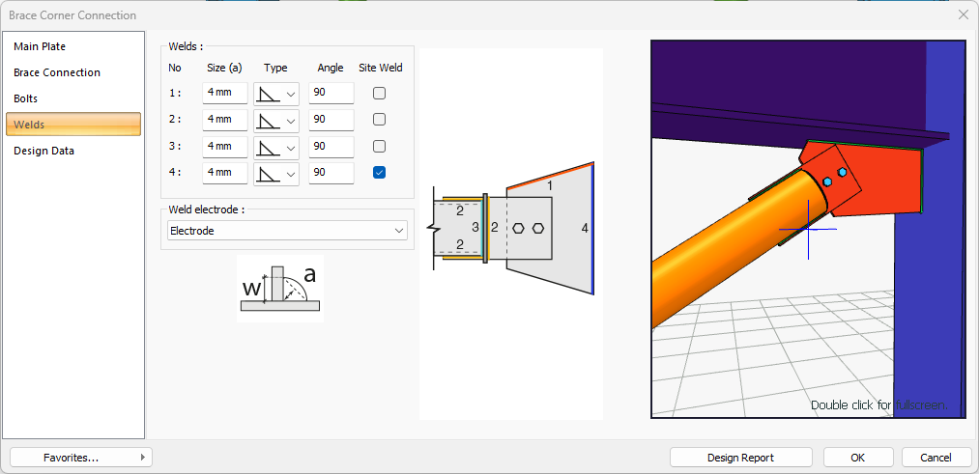Image resolution: width=979 pixels, height=474 pixels.
Task: Enable Site Weld for weld 1
Action: coord(380,94)
